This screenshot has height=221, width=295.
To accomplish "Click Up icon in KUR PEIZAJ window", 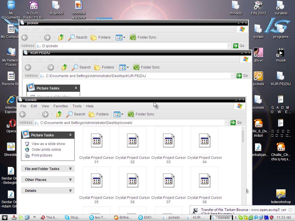I will 64,67.
